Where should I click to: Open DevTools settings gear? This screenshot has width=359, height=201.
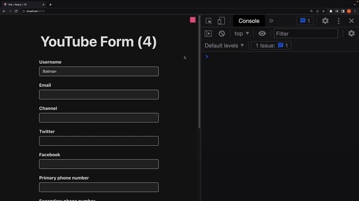tap(325, 21)
